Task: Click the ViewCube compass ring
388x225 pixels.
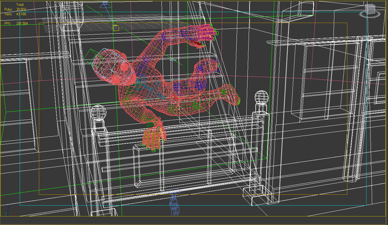Action: [x=370, y=14]
